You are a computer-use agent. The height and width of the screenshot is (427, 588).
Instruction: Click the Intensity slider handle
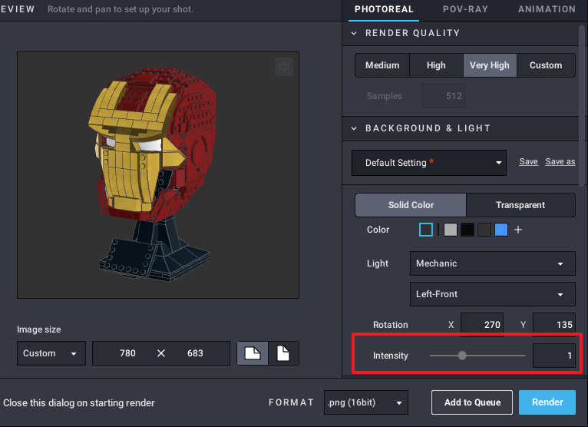pyautogui.click(x=462, y=356)
